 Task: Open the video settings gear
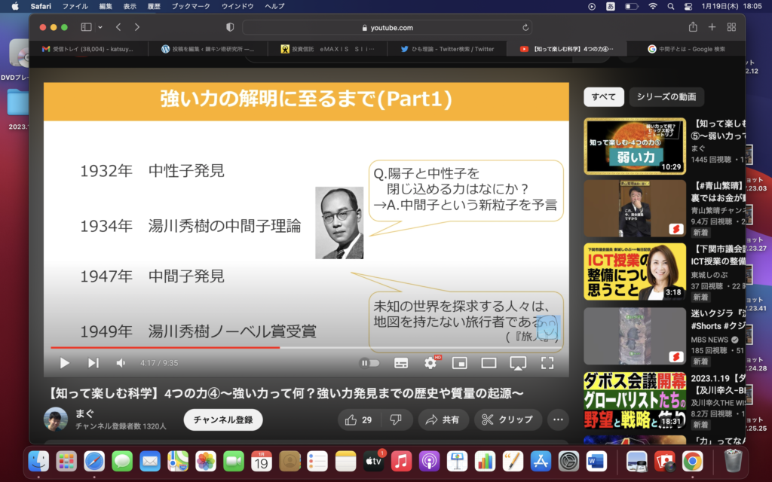point(430,362)
